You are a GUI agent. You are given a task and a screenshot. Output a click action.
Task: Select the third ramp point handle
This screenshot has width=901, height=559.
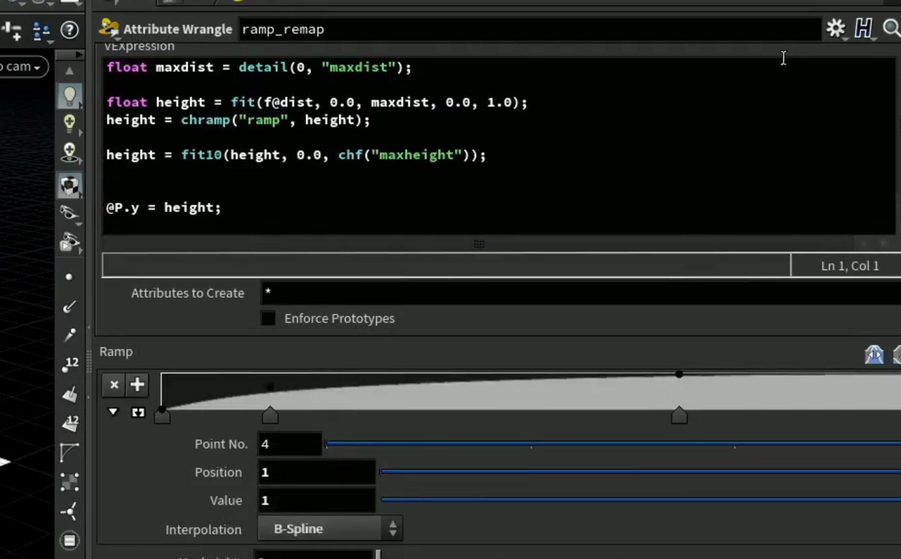[679, 415]
